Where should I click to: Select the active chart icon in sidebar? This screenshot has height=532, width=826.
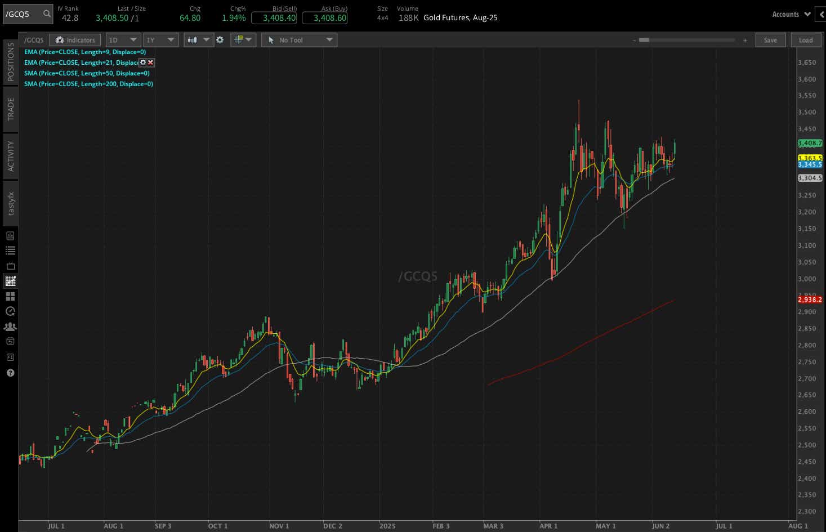pos(10,281)
